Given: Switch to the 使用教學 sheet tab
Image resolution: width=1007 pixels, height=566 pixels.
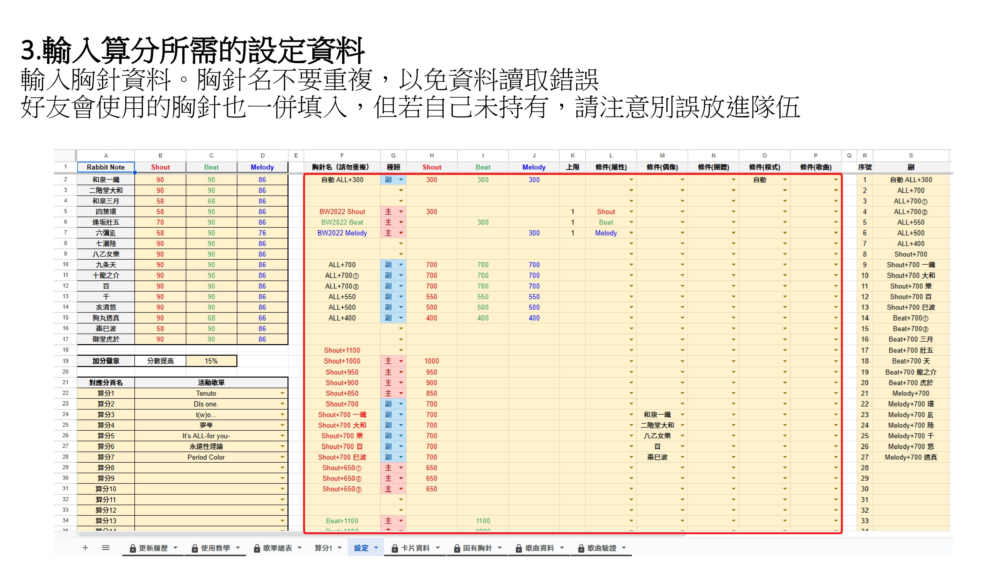Looking at the screenshot, I should pyautogui.click(x=215, y=548).
